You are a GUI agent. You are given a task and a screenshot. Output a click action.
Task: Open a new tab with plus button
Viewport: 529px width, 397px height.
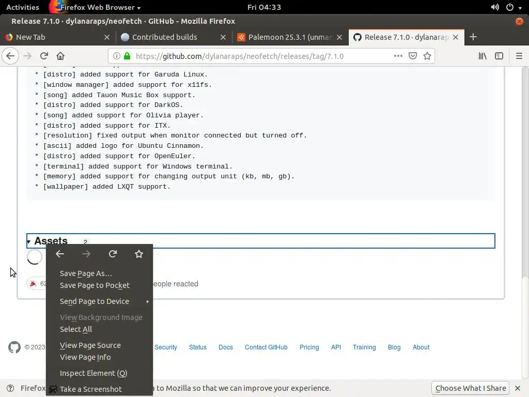click(473, 37)
